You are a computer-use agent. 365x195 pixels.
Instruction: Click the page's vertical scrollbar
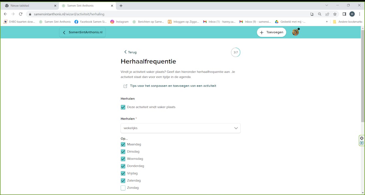pyautogui.click(x=363, y=76)
